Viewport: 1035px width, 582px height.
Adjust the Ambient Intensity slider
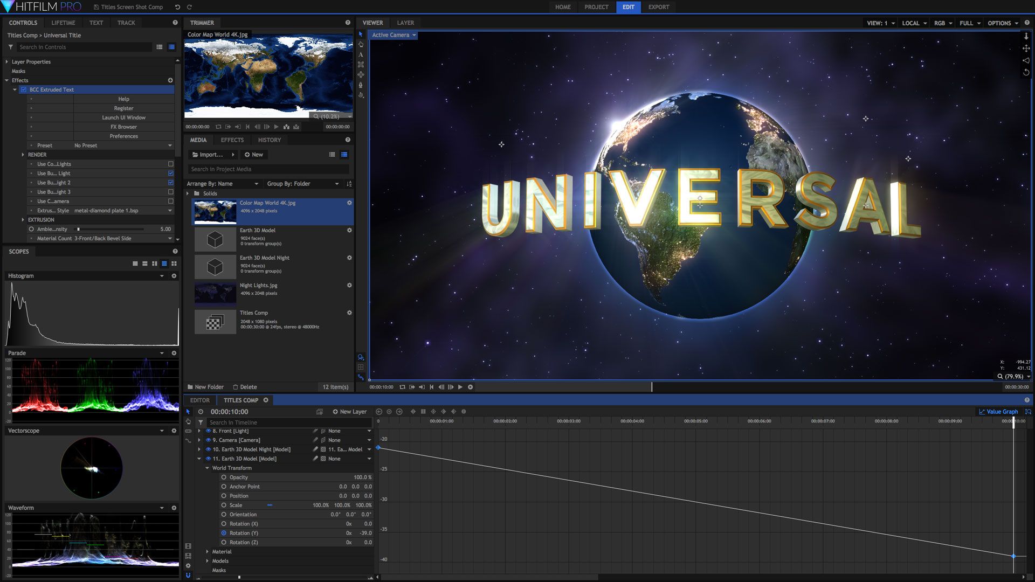coord(79,229)
